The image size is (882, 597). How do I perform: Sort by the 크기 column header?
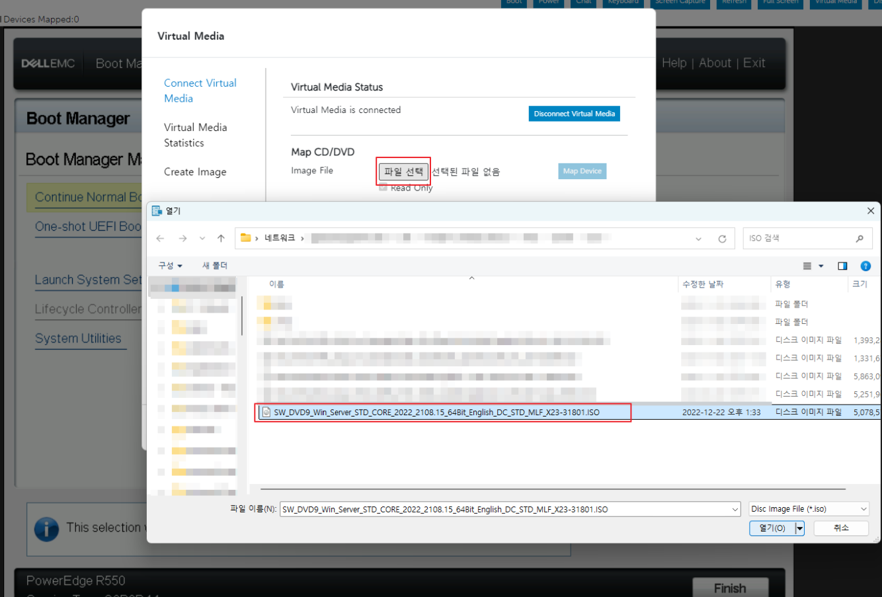860,284
